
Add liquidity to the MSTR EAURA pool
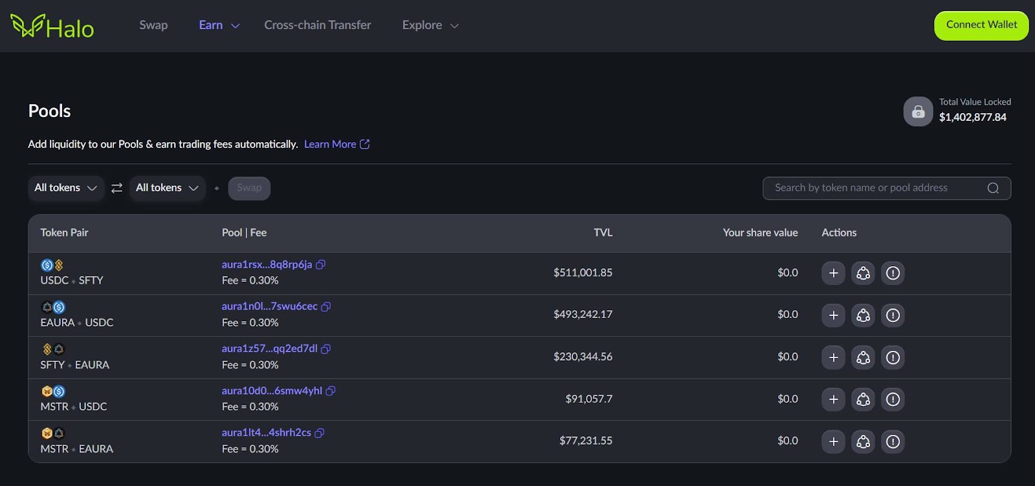[x=833, y=441]
